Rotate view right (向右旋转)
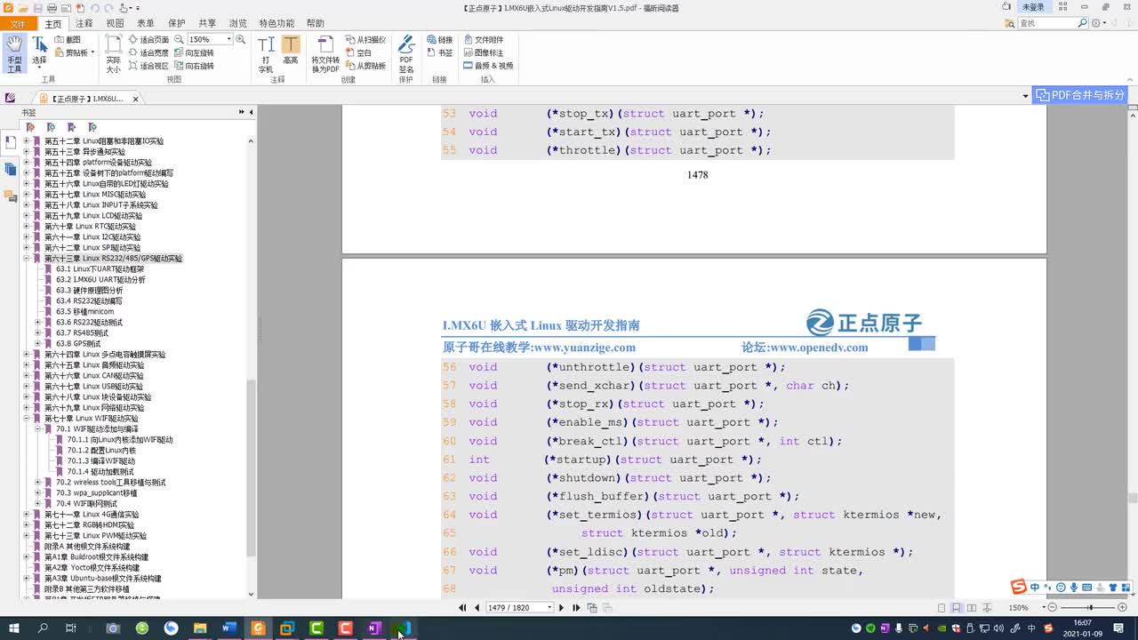1138x640 pixels. pyautogui.click(x=194, y=66)
